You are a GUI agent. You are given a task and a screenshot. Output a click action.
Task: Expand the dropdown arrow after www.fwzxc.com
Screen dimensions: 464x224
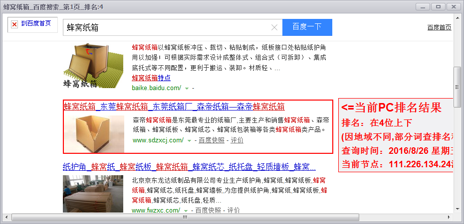coord(186,211)
